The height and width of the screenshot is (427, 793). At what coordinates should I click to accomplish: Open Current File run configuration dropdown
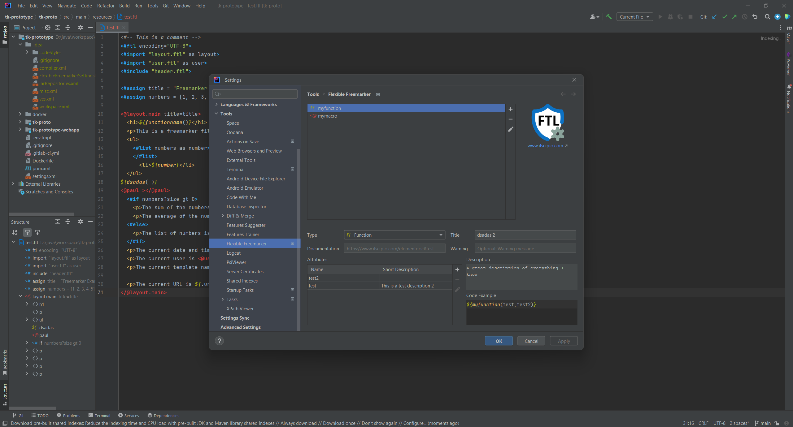click(x=634, y=17)
